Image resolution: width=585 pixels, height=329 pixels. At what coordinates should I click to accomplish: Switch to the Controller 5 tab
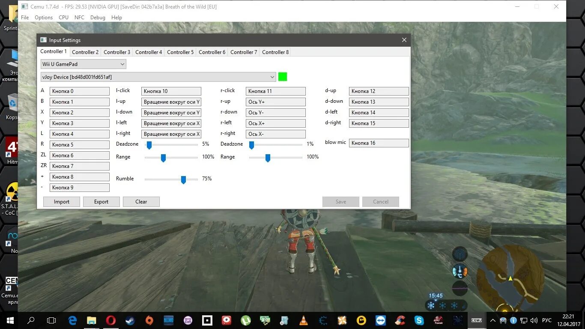[x=180, y=52]
